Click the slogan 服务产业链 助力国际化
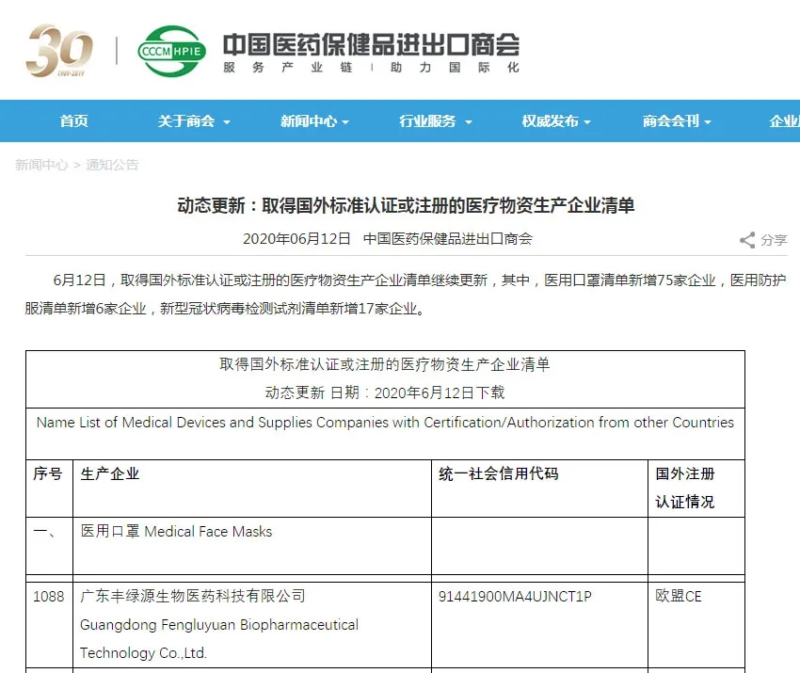The height and width of the screenshot is (673, 800). pos(371,68)
